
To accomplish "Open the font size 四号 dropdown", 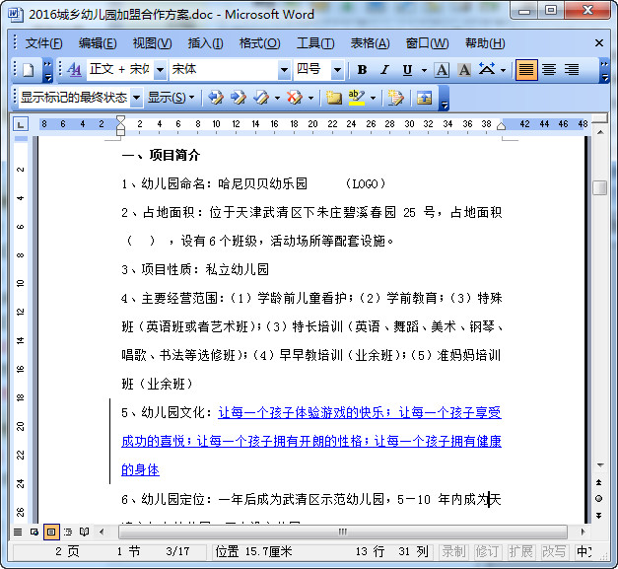I will pyautogui.click(x=337, y=70).
